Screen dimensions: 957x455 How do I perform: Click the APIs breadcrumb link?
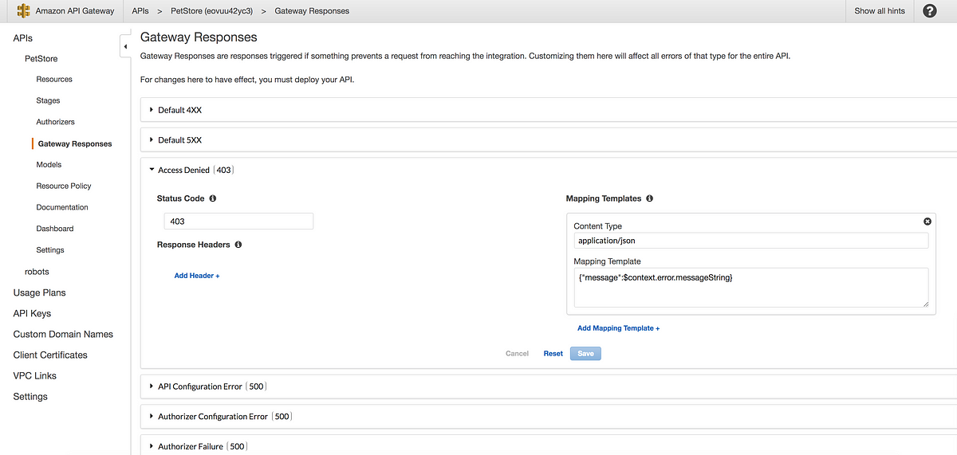pos(140,11)
